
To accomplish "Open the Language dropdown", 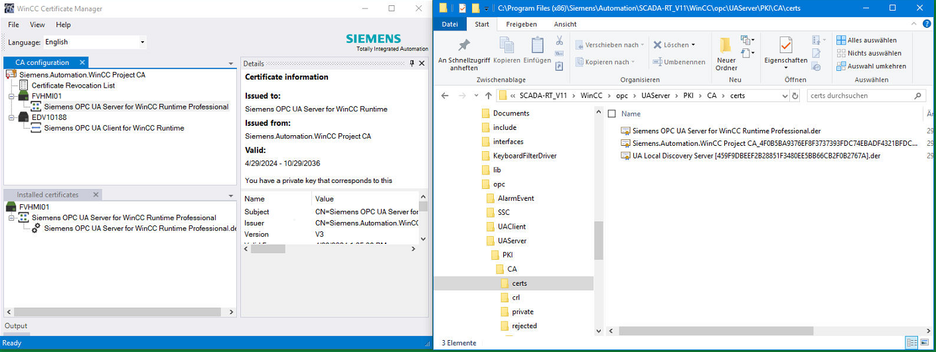I will click(142, 42).
